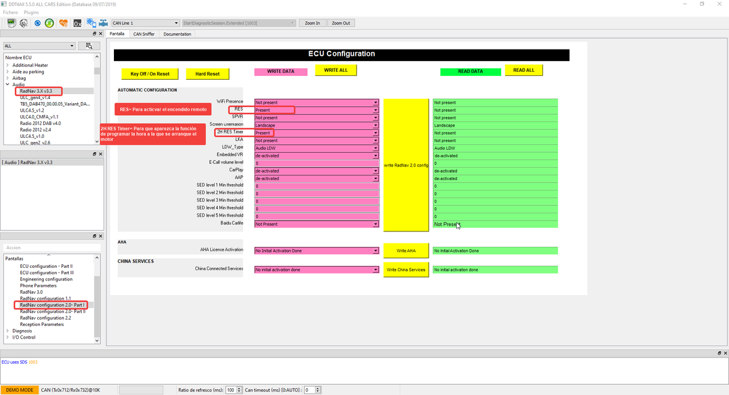Open the AHA License Activation dropdown
The image size is (729, 395).
pos(317,251)
